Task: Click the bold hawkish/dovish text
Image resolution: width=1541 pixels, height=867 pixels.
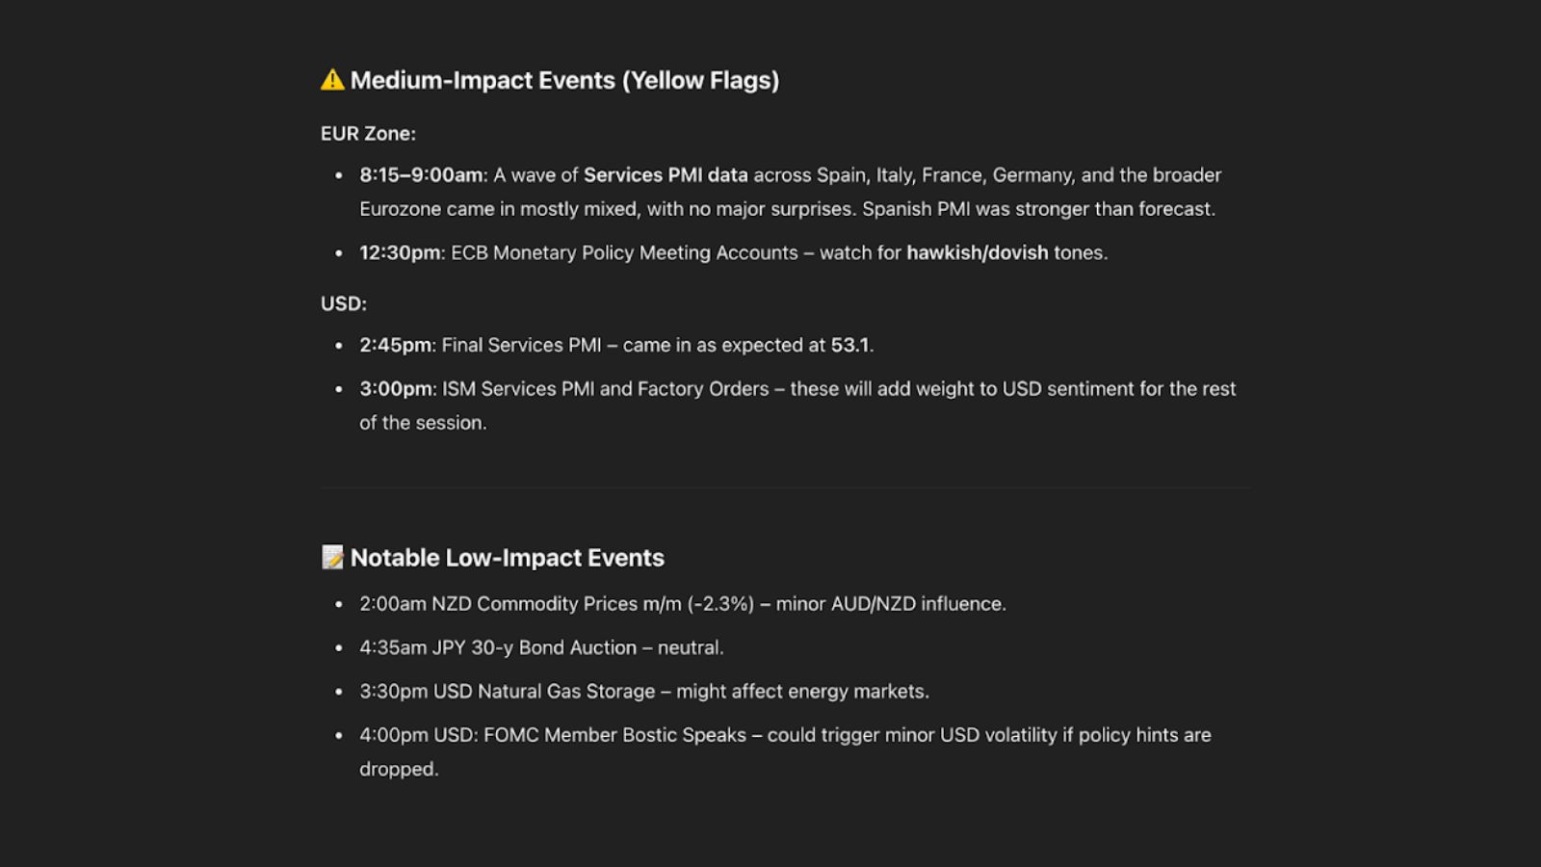Action: click(x=977, y=253)
